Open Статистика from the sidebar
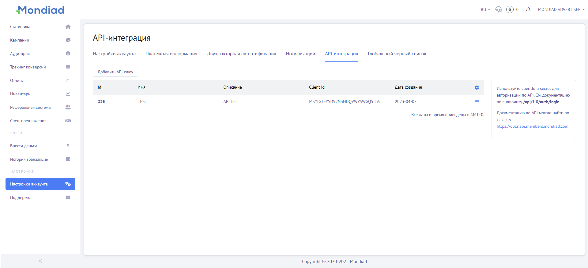This screenshot has height=268, width=588. click(x=20, y=27)
